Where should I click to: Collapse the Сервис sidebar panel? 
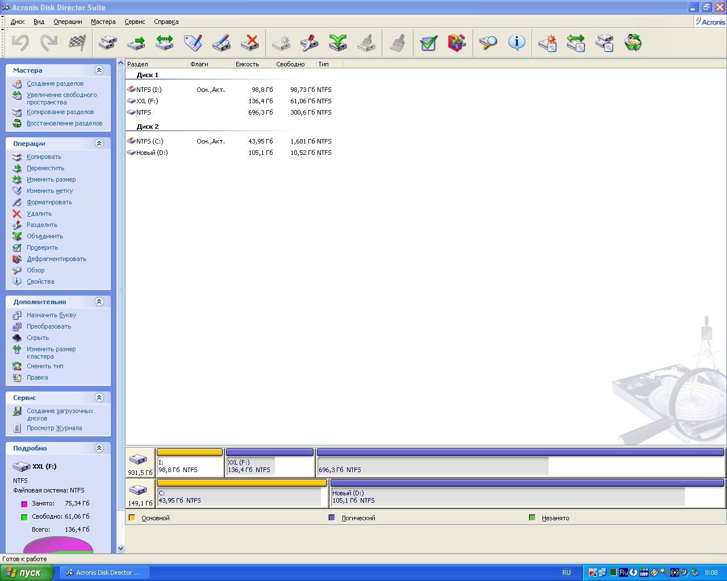click(99, 398)
